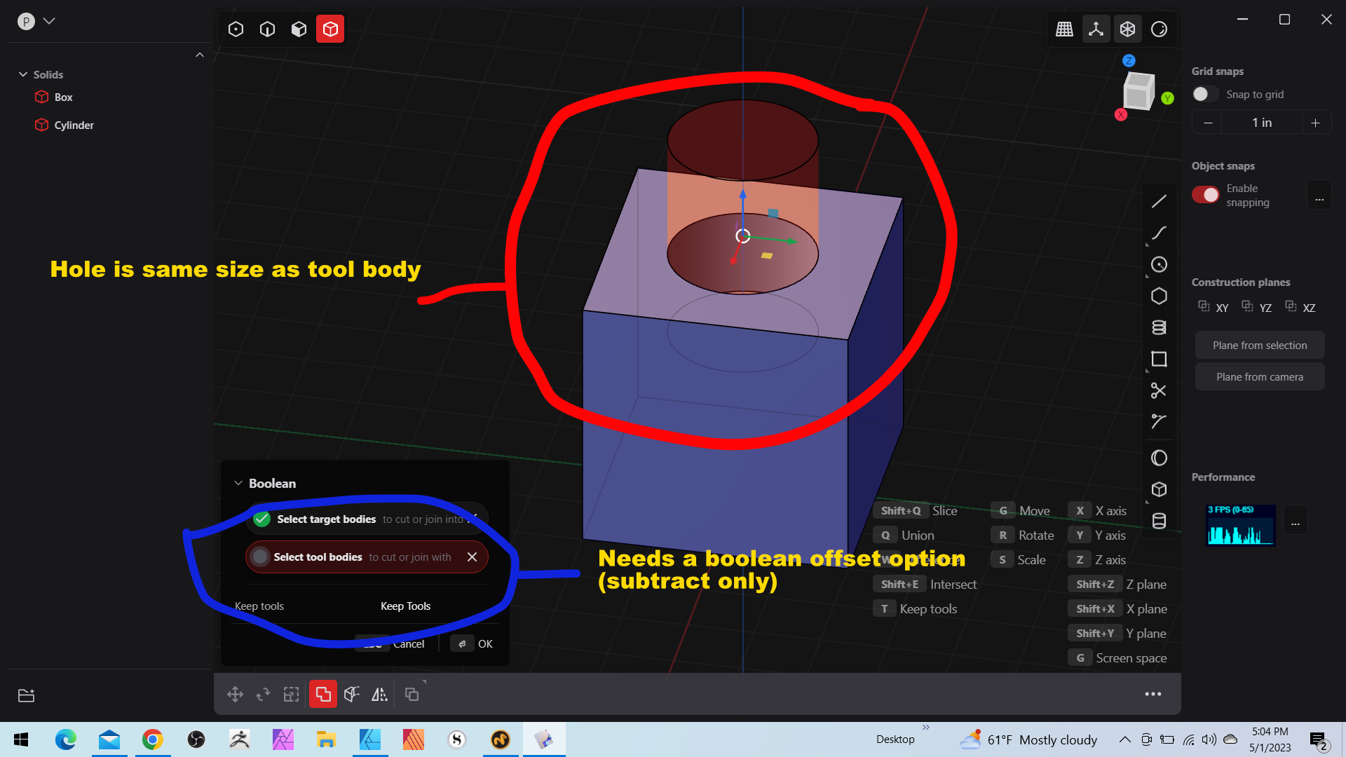
Task: Increase grid snap size with plus
Action: pyautogui.click(x=1315, y=123)
